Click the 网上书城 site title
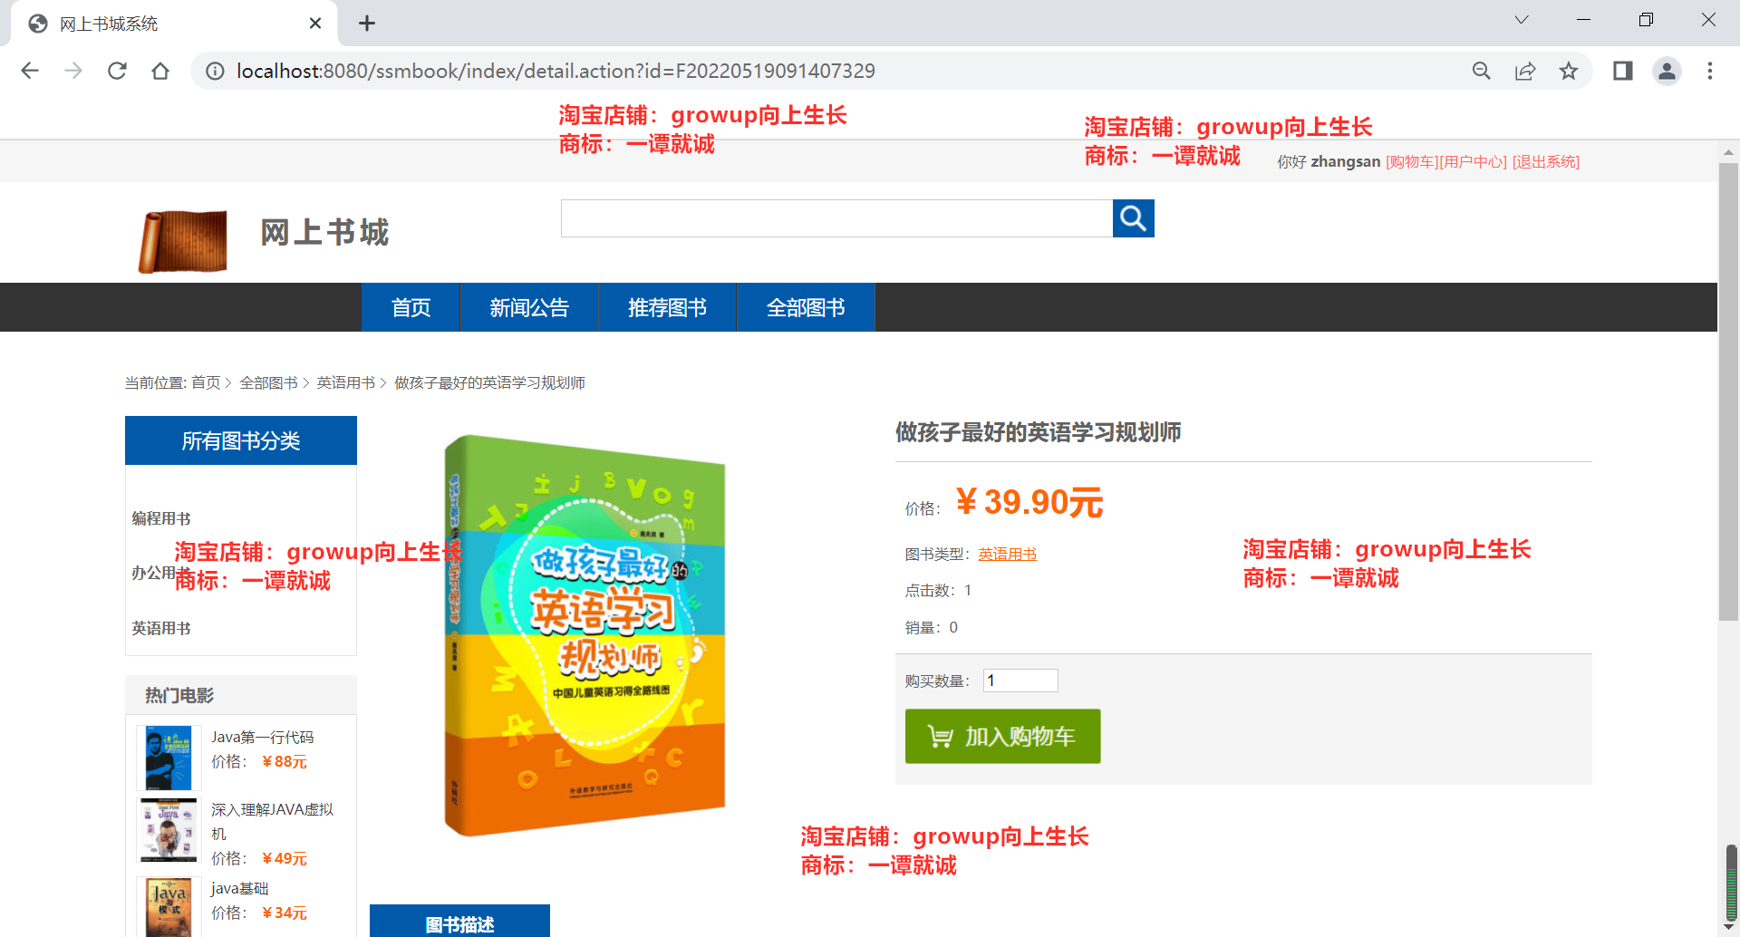Screen dimensions: 1740x937 tap(324, 233)
